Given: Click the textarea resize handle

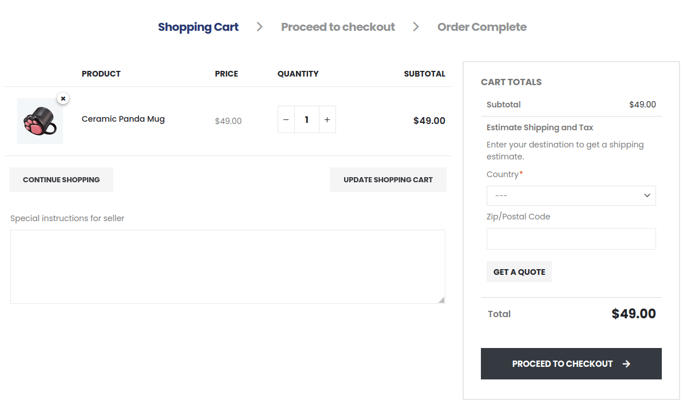Looking at the screenshot, I should 441,300.
